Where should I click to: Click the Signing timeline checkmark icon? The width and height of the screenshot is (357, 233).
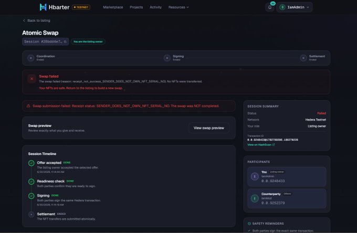click(x=31, y=196)
